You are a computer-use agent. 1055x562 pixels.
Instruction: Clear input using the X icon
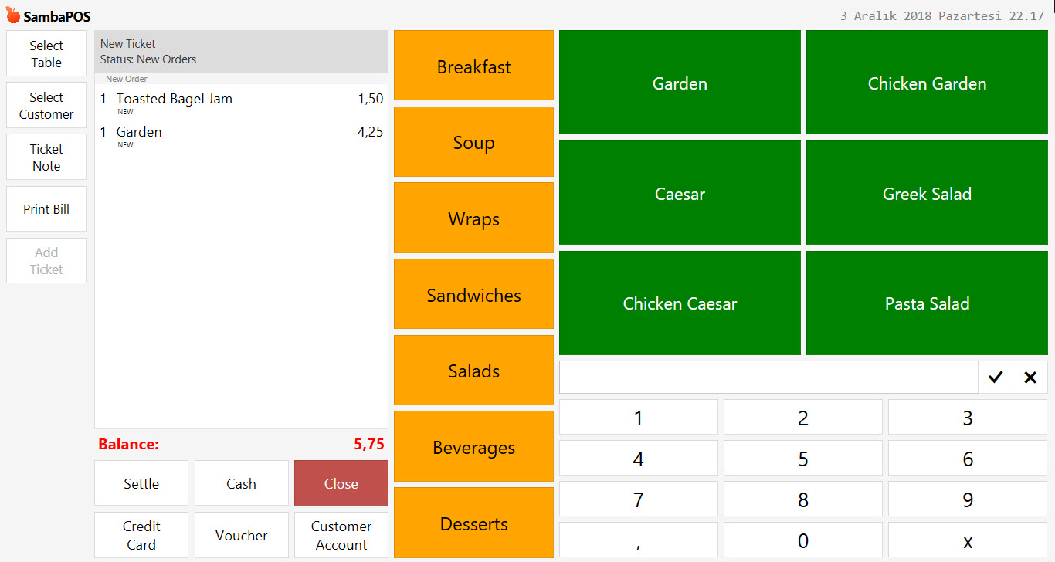click(1030, 377)
